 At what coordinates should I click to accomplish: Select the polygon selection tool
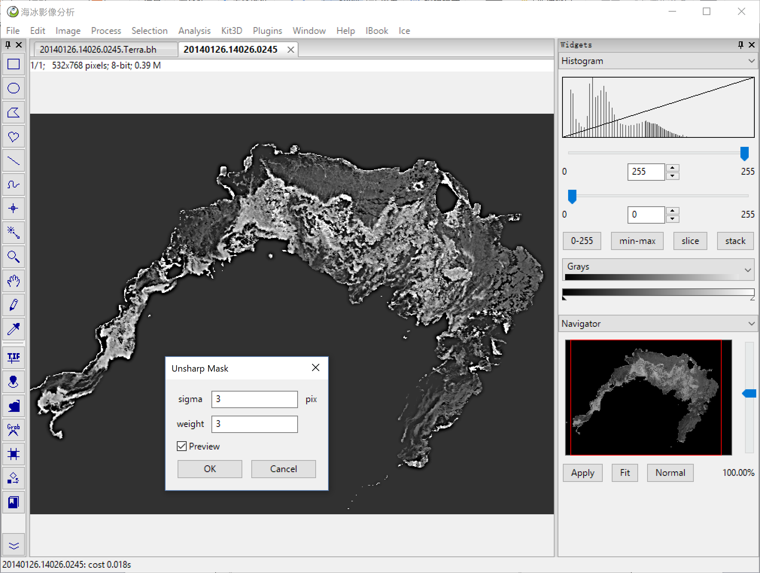pyautogui.click(x=14, y=113)
